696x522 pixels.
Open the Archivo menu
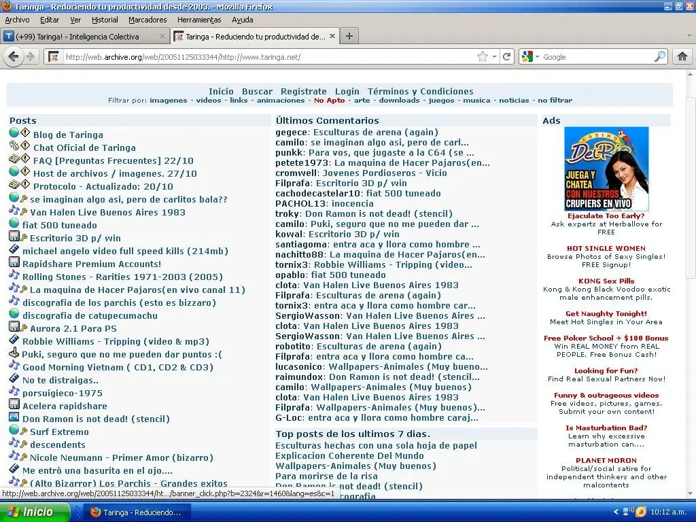(x=17, y=20)
